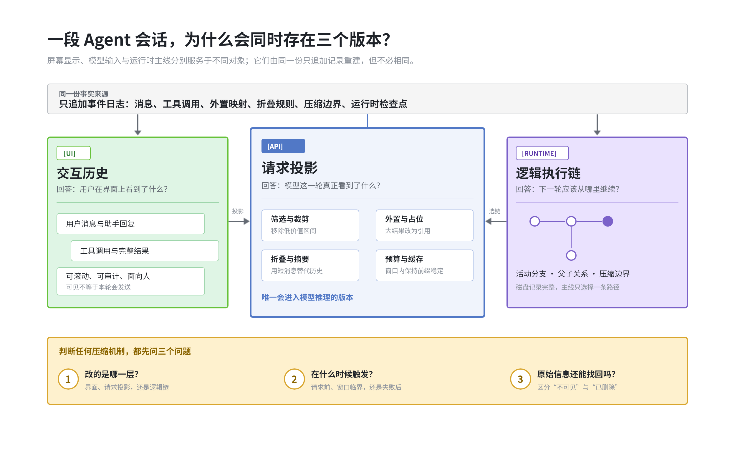Viewport: 735px width, 452px height.
Task: Click subtext 大结果改为引用
Action: (408, 230)
